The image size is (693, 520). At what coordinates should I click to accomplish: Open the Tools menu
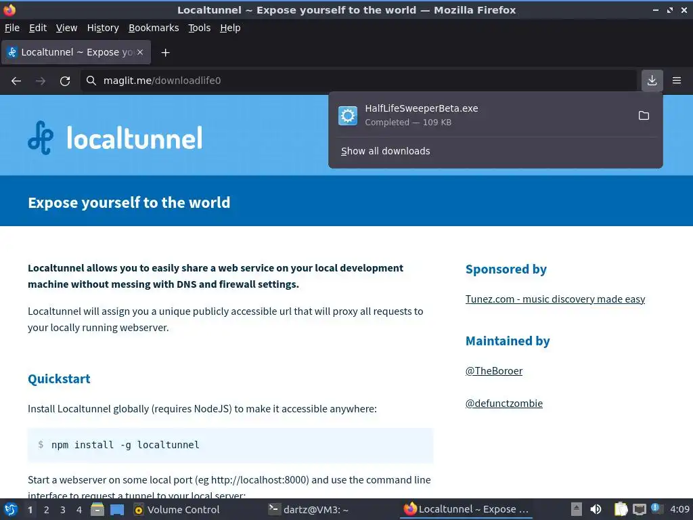pyautogui.click(x=200, y=28)
